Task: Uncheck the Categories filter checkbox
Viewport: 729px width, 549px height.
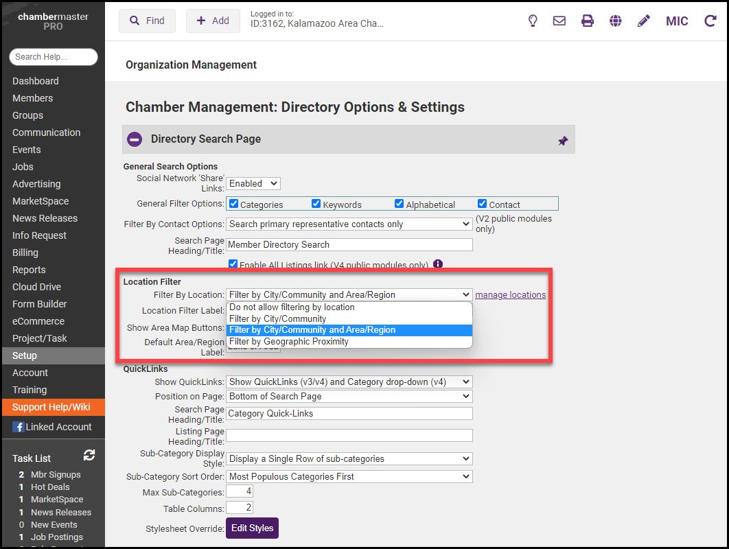Action: 233,204
